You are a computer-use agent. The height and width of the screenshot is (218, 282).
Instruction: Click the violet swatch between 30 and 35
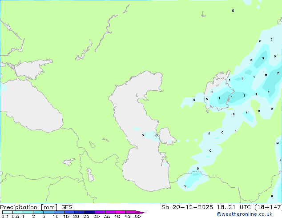coord(100,212)
